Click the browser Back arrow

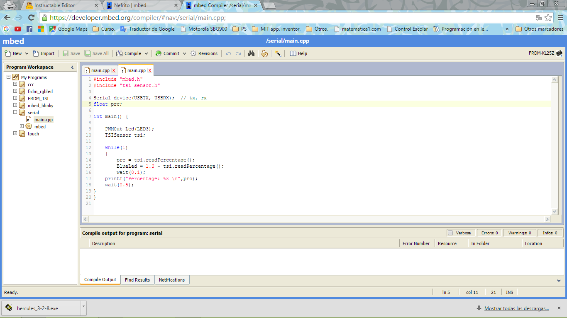pyautogui.click(x=7, y=18)
